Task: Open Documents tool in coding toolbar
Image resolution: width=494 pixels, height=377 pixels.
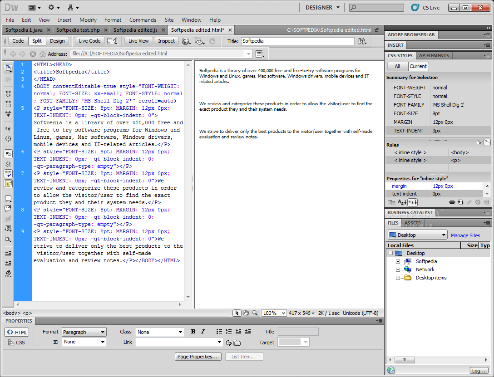Action: click(8, 69)
